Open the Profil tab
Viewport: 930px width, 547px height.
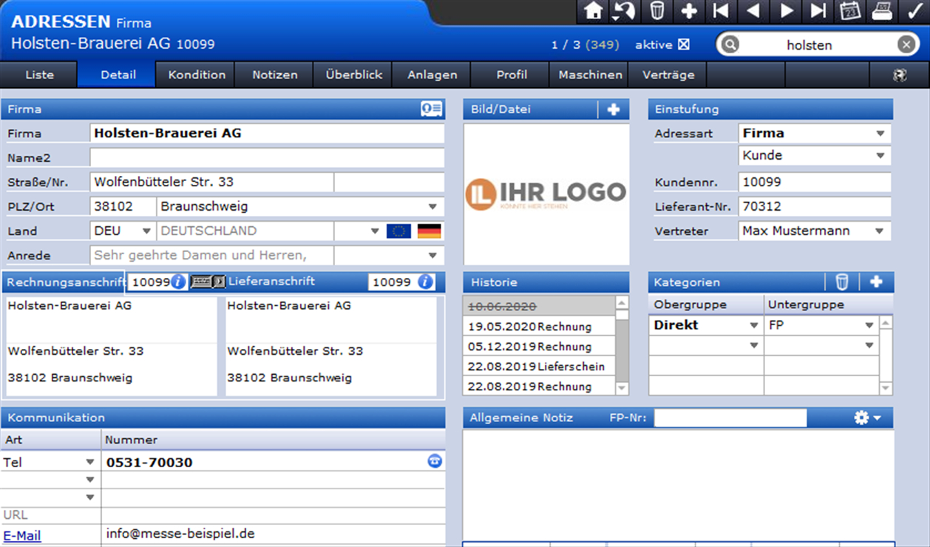click(x=512, y=75)
